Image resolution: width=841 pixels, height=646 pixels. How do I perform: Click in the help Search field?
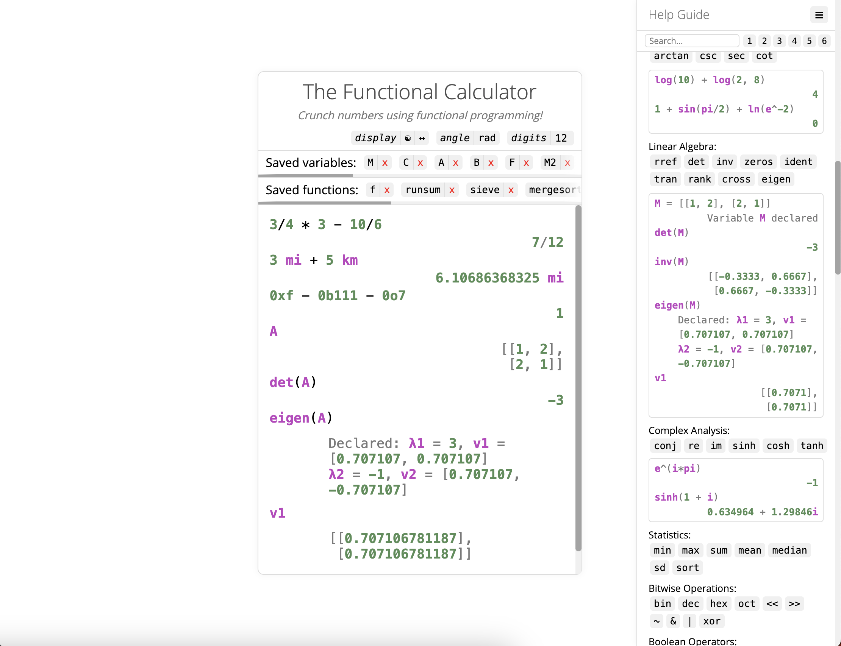coord(691,41)
